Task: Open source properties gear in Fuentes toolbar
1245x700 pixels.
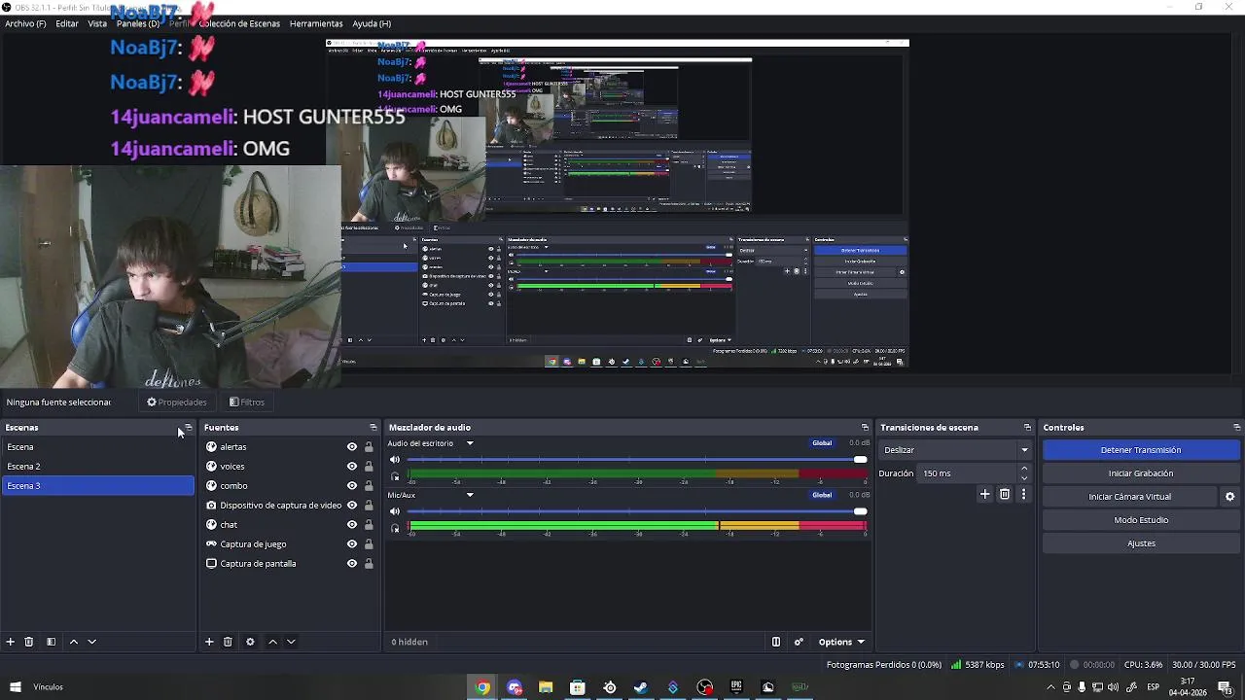Action: [x=250, y=642]
